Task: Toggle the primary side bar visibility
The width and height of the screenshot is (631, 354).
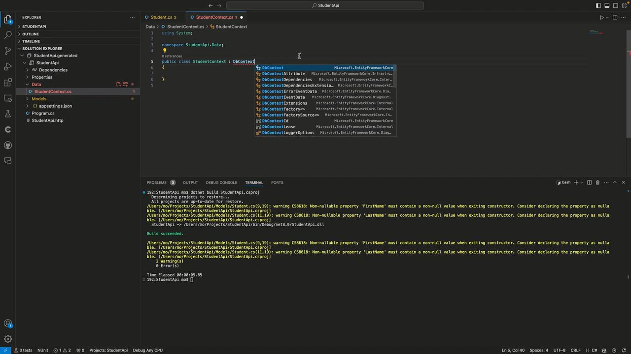Action: pyautogui.click(x=598, y=5)
